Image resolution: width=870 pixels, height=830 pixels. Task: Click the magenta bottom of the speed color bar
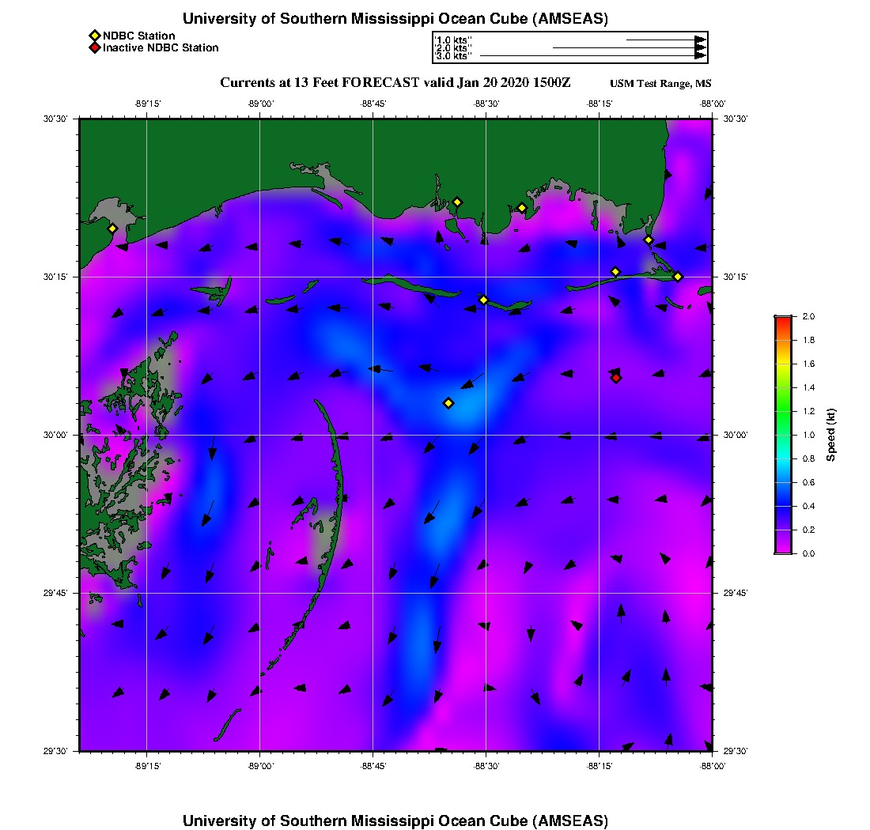[x=783, y=550]
